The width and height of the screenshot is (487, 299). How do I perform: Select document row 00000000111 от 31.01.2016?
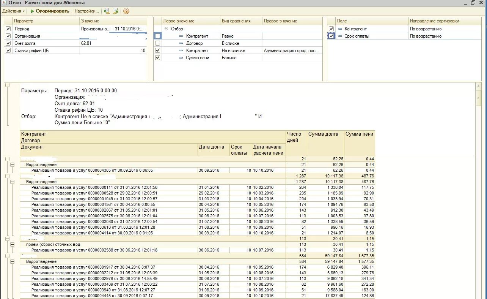coord(94,187)
